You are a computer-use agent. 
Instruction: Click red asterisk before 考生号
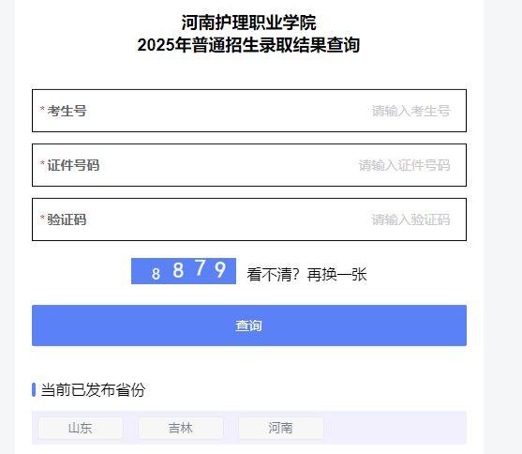click(x=42, y=109)
